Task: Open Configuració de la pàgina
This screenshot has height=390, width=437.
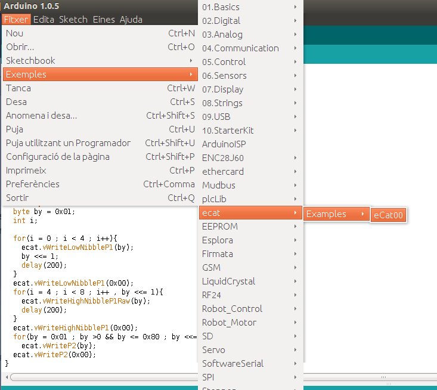Action: pyautogui.click(x=100, y=157)
